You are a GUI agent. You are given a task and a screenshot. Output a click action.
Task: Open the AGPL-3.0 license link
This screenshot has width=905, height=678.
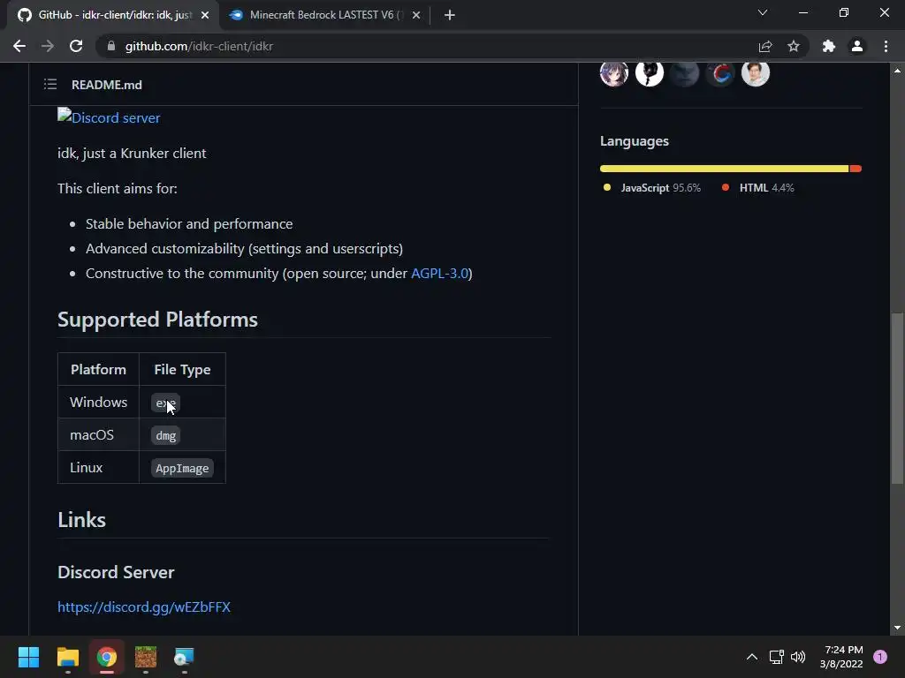click(x=440, y=274)
